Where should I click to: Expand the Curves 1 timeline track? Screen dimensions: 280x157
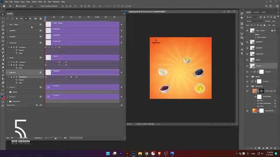tap(7, 87)
